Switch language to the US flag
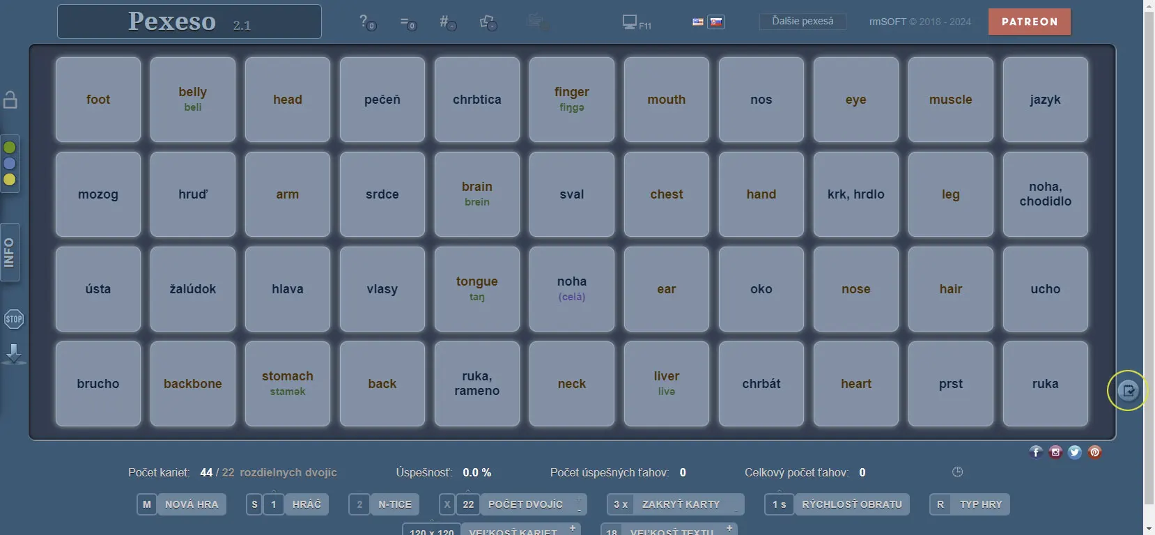The image size is (1155, 535). coord(698,22)
